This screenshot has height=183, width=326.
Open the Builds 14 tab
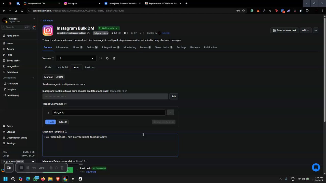click(x=92, y=47)
